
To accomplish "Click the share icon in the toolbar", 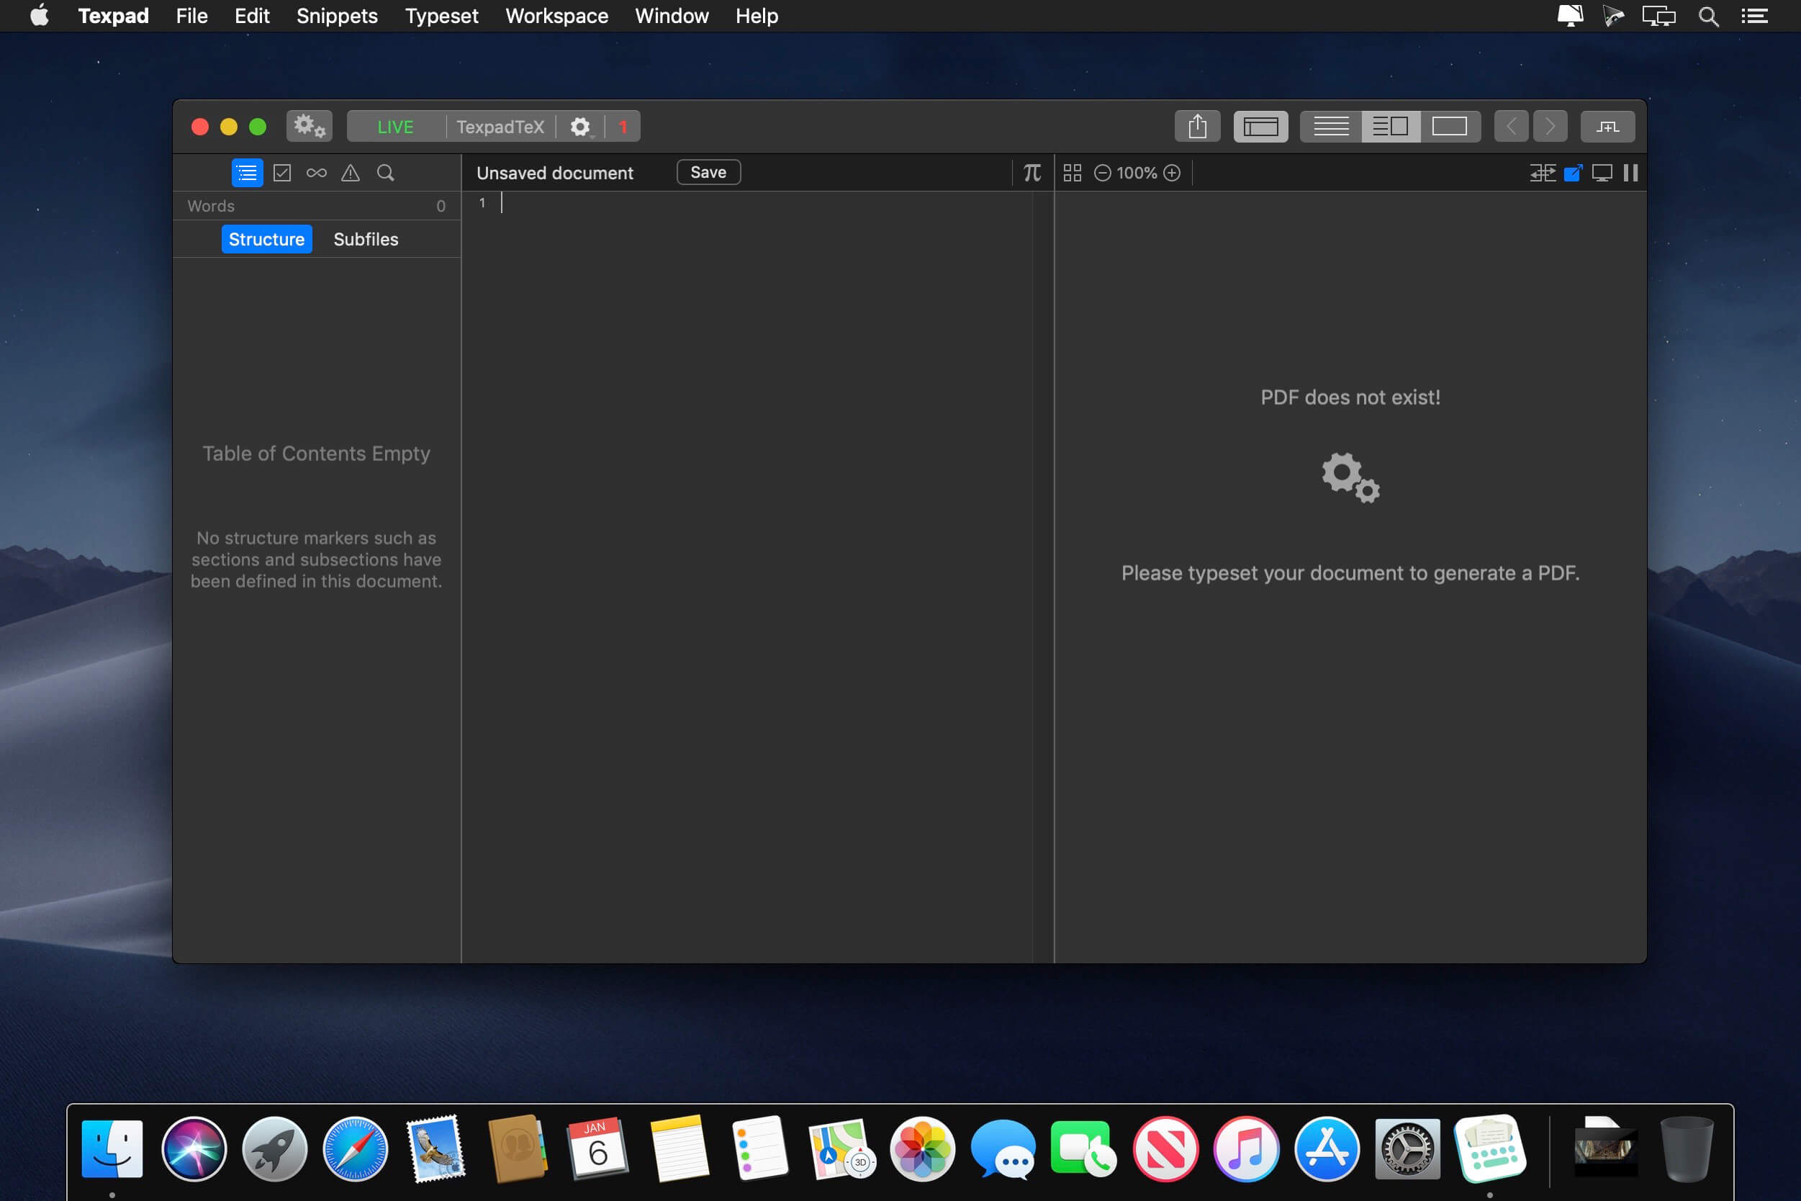I will click(1197, 127).
